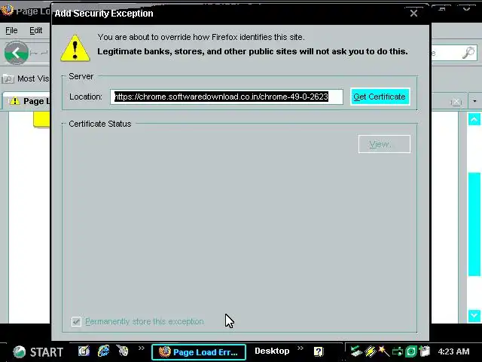Viewport: 482px width, 362px height.
Task: Open the START menu
Action: pyautogui.click(x=38, y=352)
